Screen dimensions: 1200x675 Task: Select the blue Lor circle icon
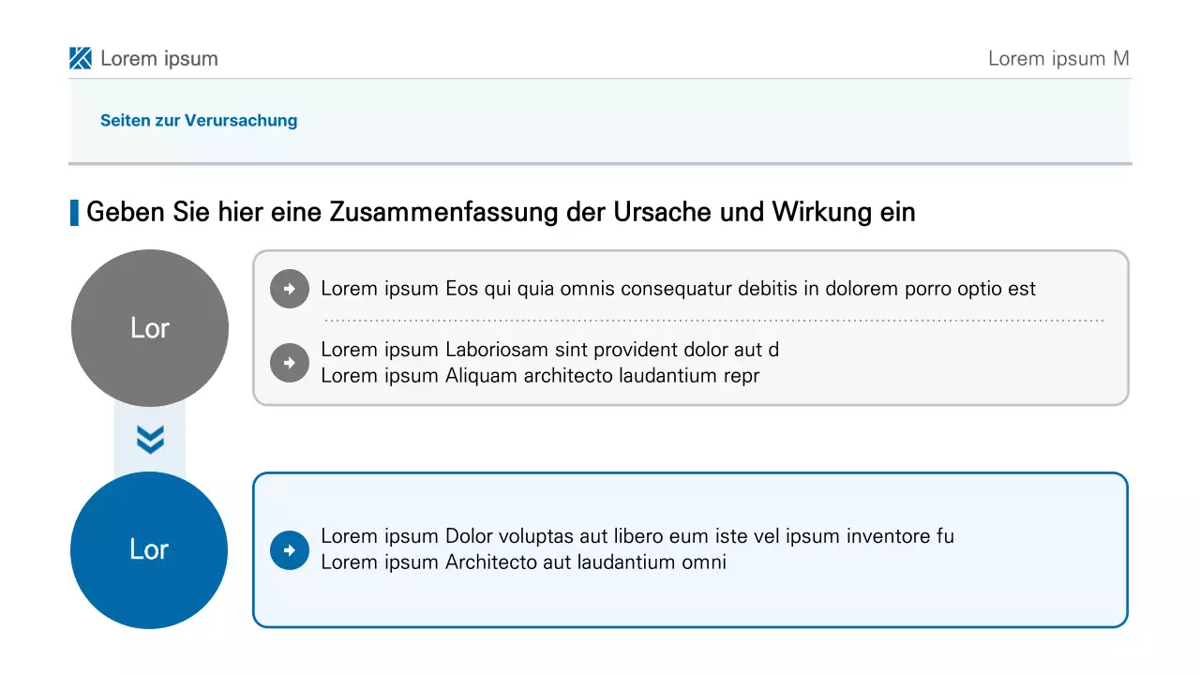pyautogui.click(x=150, y=550)
